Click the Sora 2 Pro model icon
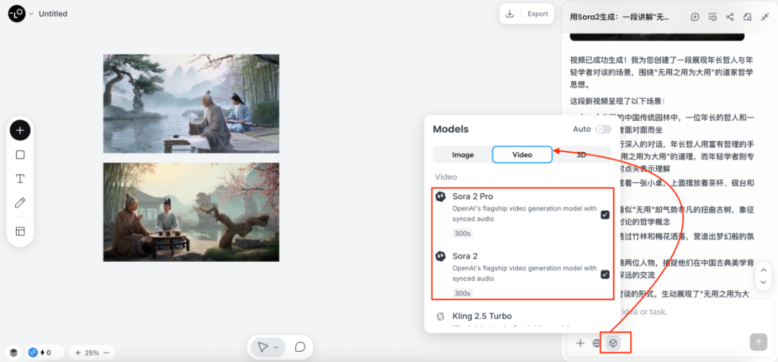778x362 pixels. (x=440, y=197)
